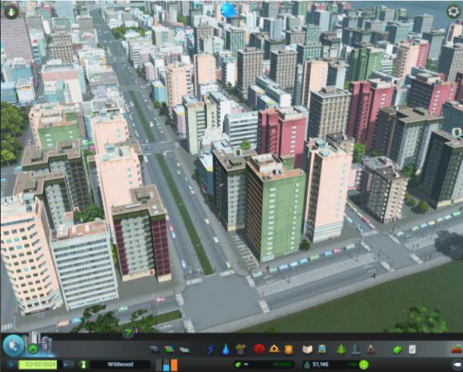Click the money balance display

(x=264, y=364)
